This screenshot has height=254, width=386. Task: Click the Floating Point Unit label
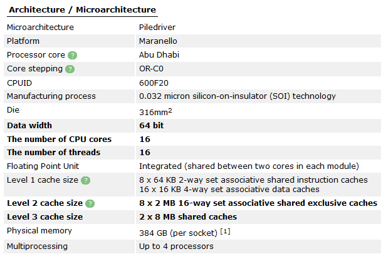point(43,166)
